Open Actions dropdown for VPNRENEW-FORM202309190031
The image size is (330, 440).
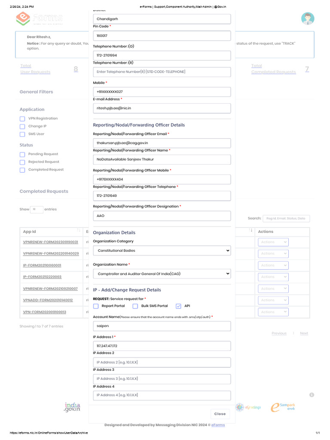click(273, 242)
